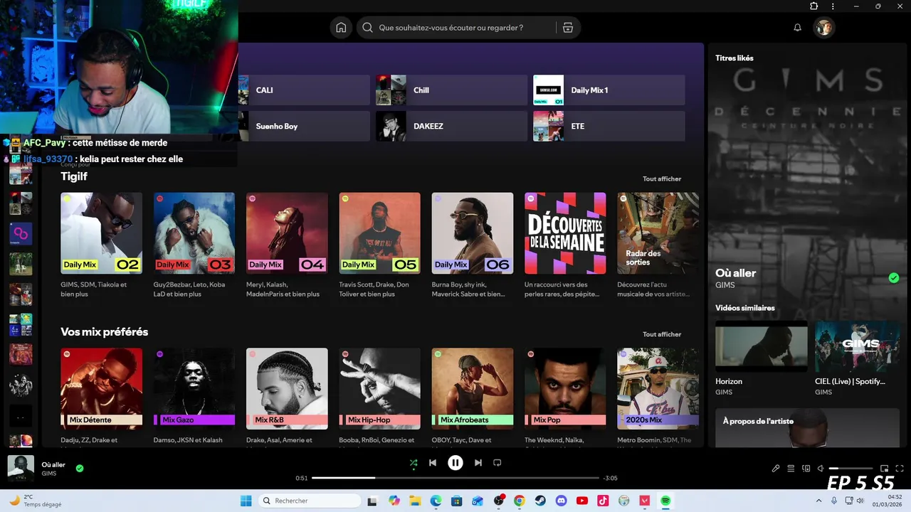The image size is (911, 512).
Task: Open Daily Mix 05 cover
Action: [x=380, y=233]
